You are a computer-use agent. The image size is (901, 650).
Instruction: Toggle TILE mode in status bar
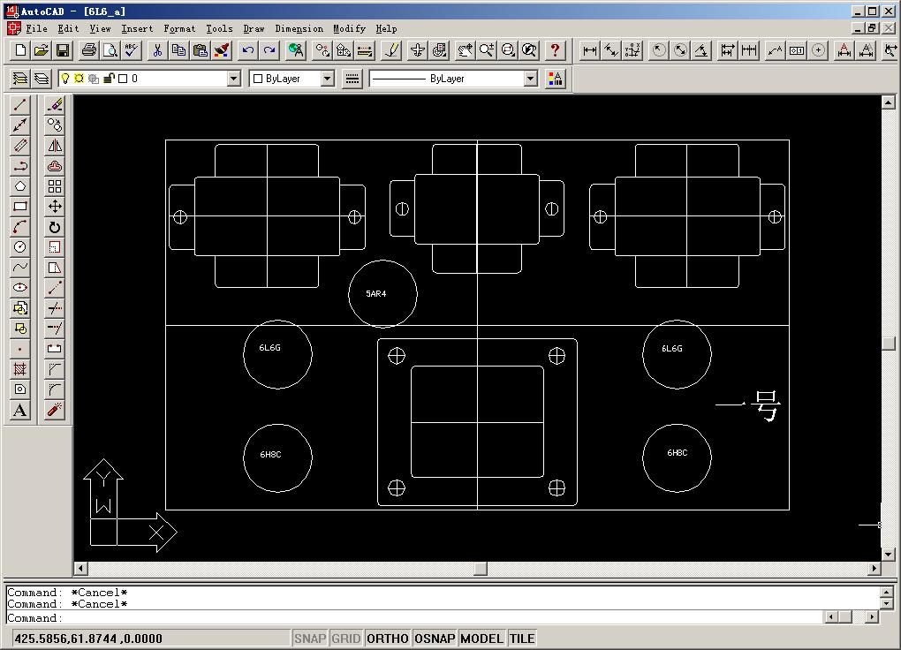point(522,639)
